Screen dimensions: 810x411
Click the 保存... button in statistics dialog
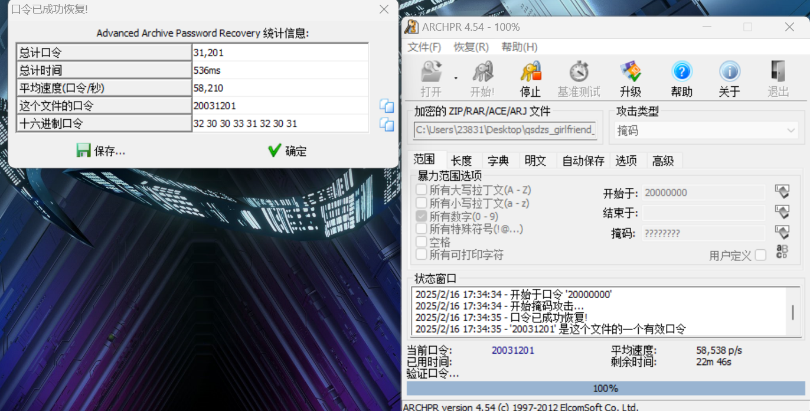(x=101, y=151)
